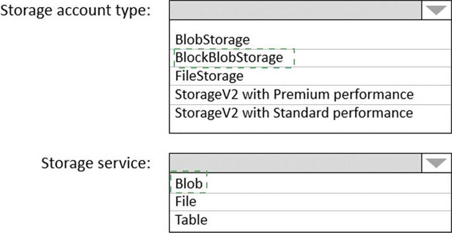The height and width of the screenshot is (233, 452).
Task: Pick StorageV2 with Premium performance
Action: (294, 94)
